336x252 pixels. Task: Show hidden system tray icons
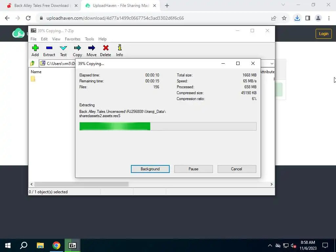[270, 245]
